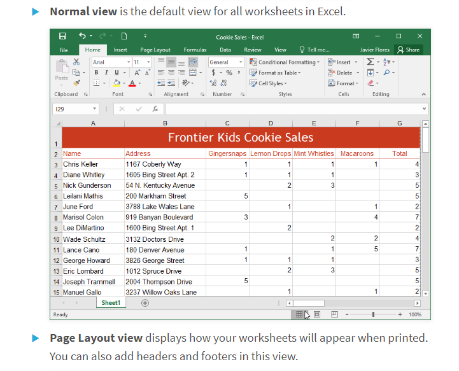The width and height of the screenshot is (459, 371).
Task: Click the Accounting dollar sign icon
Action: tap(214, 73)
